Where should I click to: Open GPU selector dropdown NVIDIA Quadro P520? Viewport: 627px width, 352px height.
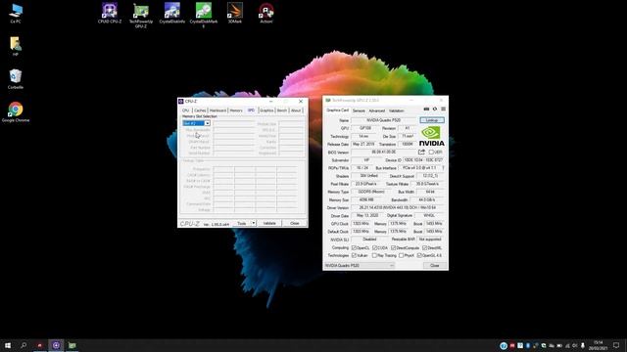[x=360, y=265]
